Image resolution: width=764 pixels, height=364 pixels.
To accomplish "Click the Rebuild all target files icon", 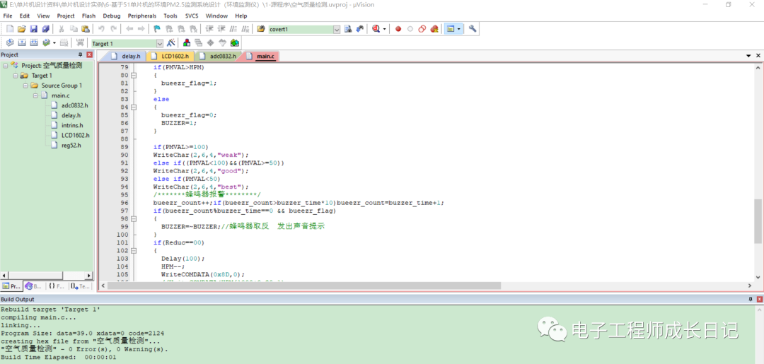I will (x=33, y=43).
